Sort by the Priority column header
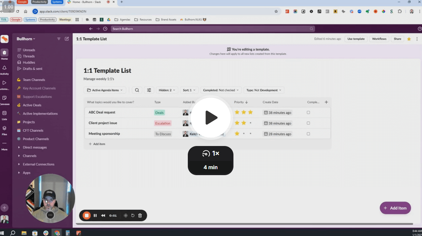The width and height of the screenshot is (422, 236). coord(241,102)
